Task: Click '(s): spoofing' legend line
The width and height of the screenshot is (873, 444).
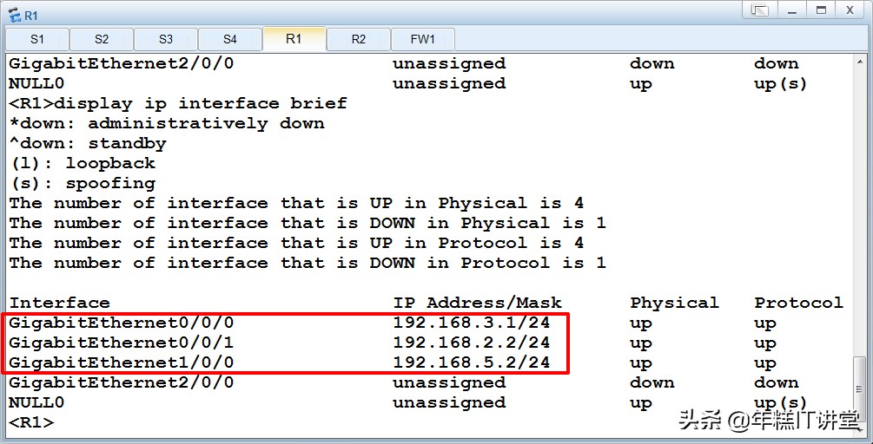Action: [x=82, y=183]
